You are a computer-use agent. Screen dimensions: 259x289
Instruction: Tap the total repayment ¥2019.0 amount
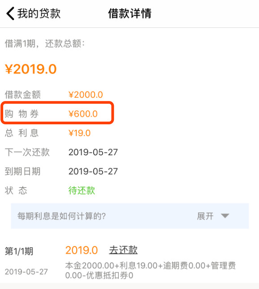pos(31,69)
